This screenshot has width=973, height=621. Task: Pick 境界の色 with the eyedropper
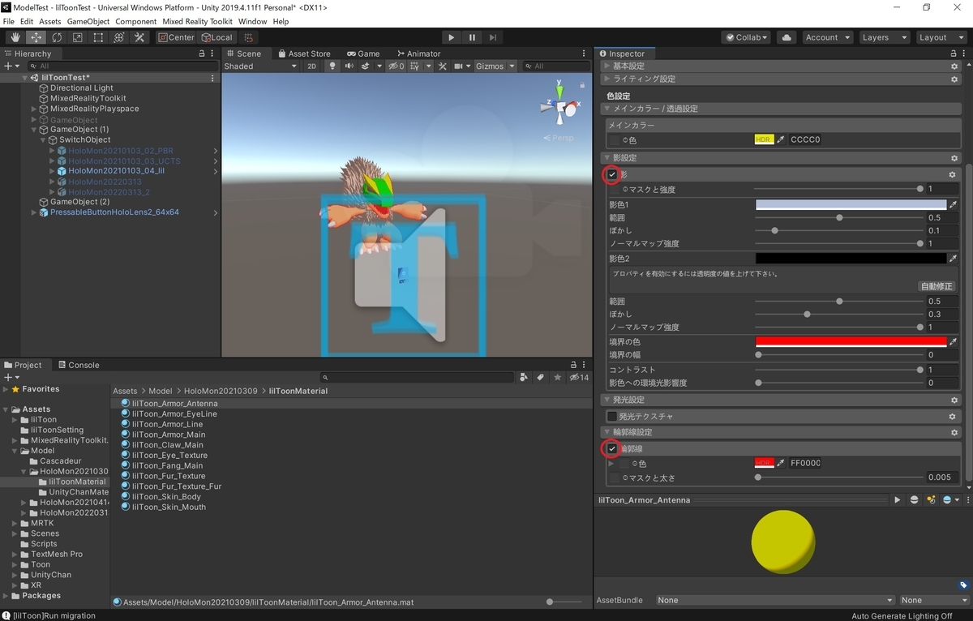point(954,342)
